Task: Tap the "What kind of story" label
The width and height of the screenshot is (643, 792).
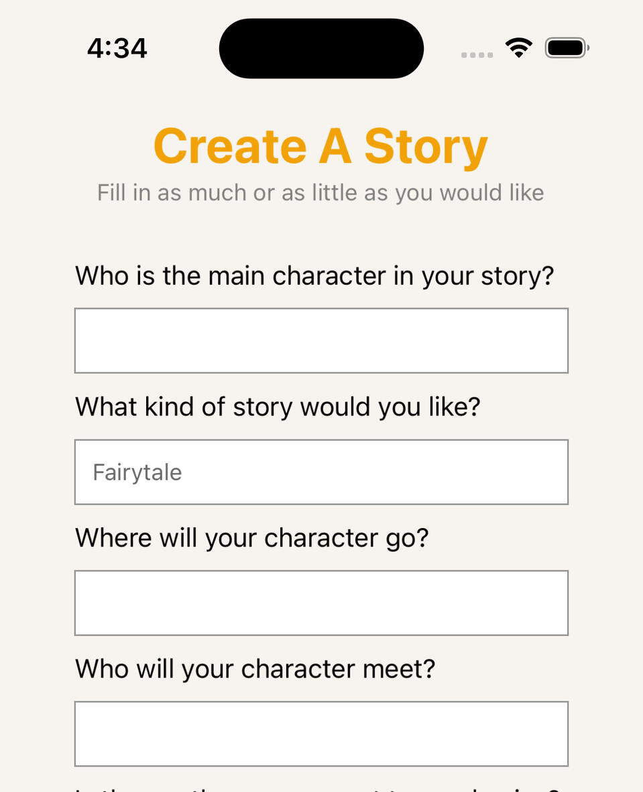Action: pyautogui.click(x=278, y=407)
